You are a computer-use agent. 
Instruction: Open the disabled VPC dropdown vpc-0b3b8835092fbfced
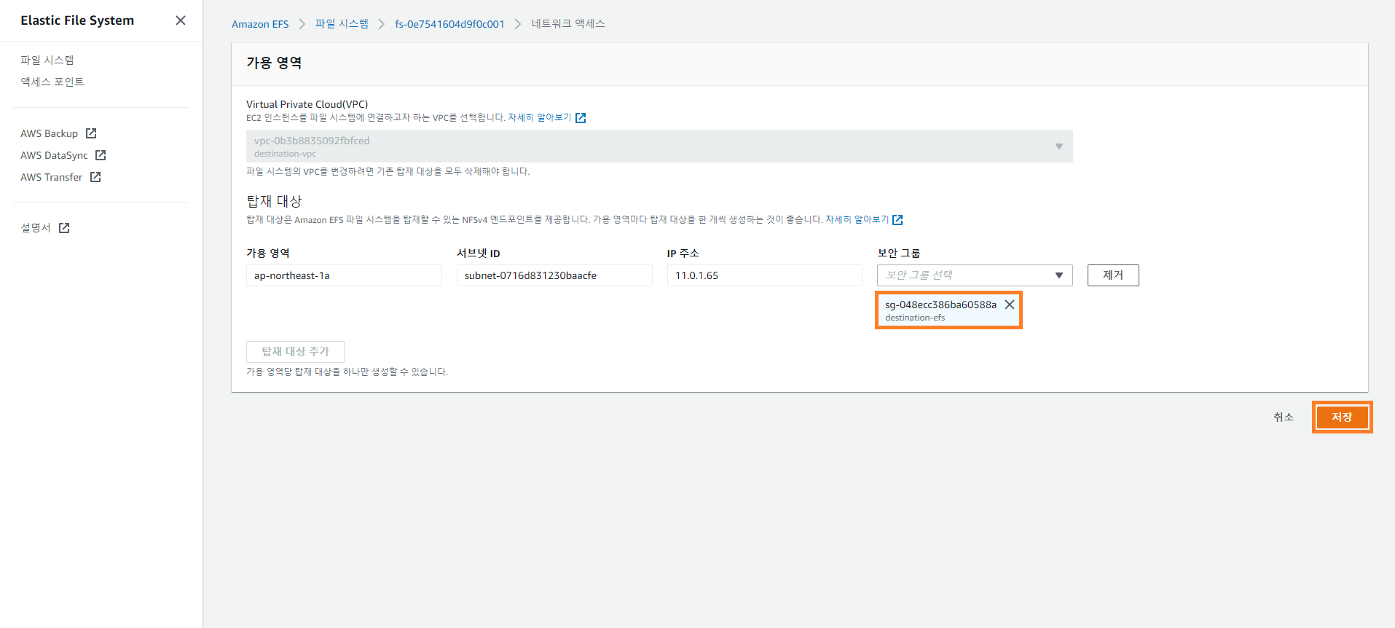coord(659,146)
